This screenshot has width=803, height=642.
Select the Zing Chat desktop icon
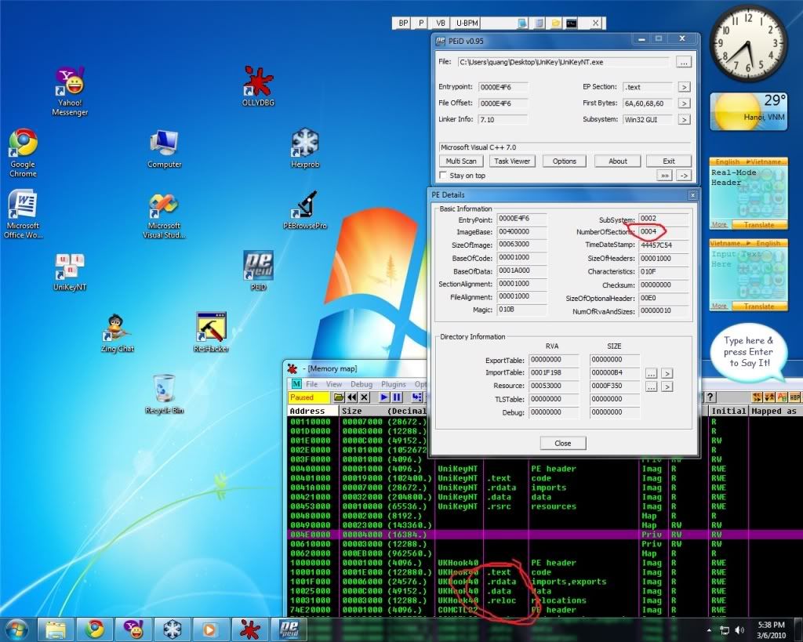tap(118, 333)
